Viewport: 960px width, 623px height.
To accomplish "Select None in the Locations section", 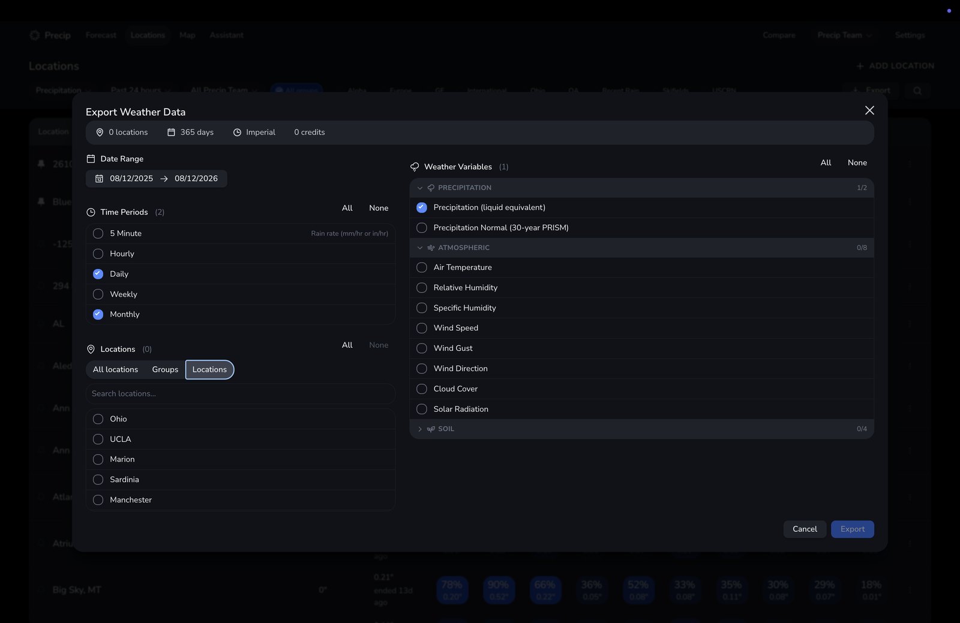I will click(x=379, y=345).
